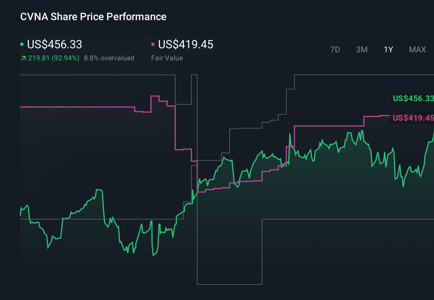Click the green share price legend dot
This screenshot has height=300, width=434.
[22, 44]
